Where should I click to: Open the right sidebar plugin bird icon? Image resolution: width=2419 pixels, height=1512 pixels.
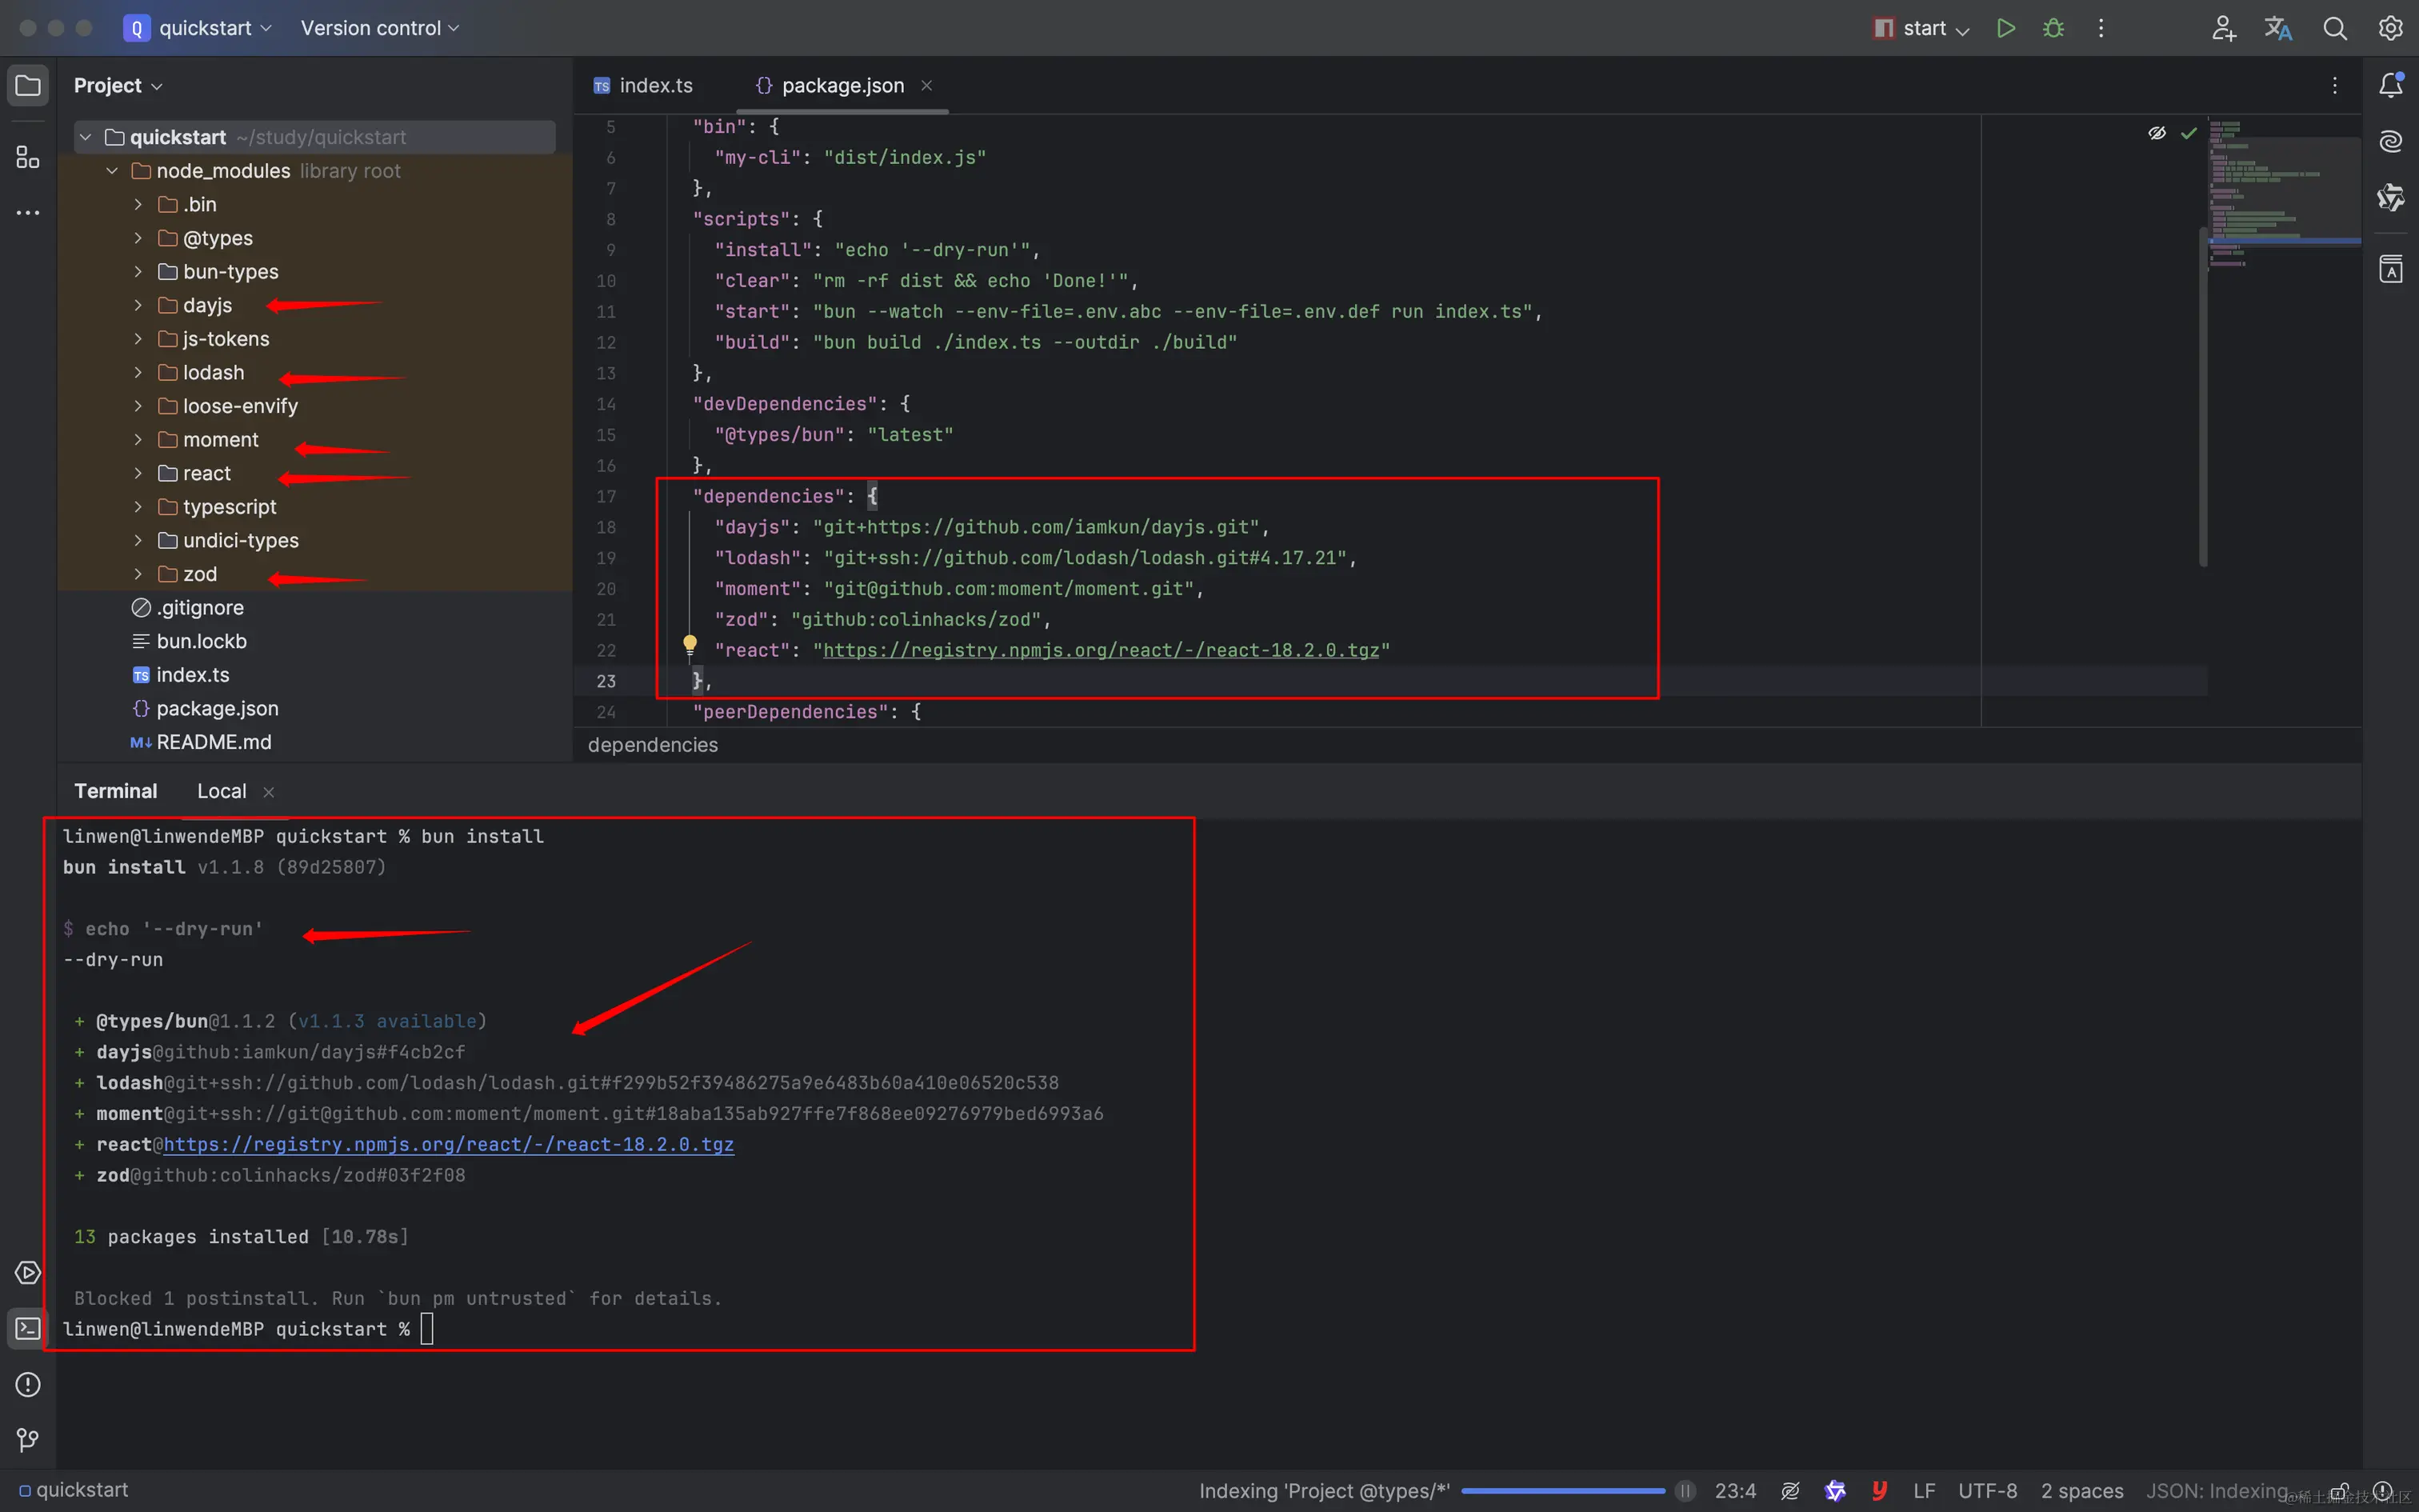click(x=2390, y=198)
